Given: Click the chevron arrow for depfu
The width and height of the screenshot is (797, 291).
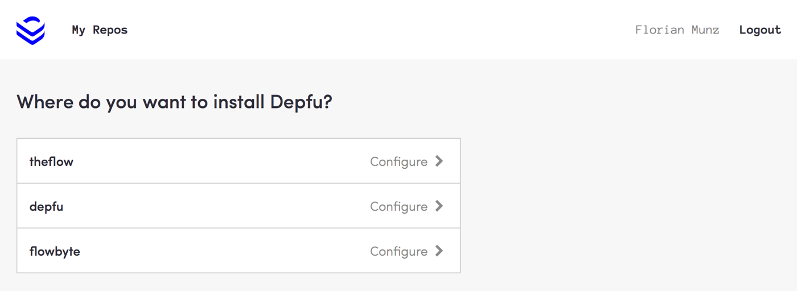Looking at the screenshot, I should pos(439,206).
